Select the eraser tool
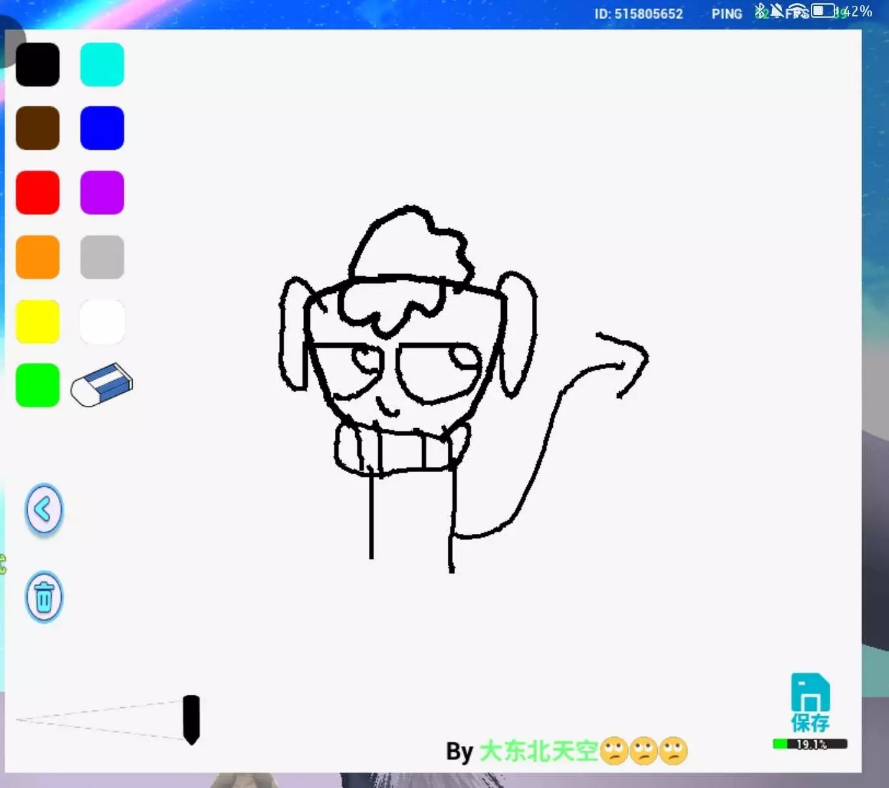Screen dimensions: 889x788 pyautogui.click(x=102, y=385)
